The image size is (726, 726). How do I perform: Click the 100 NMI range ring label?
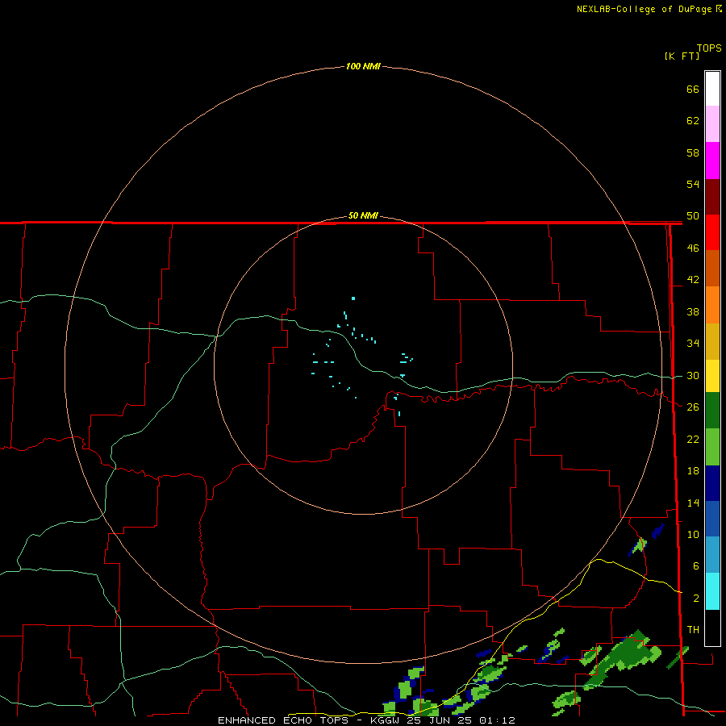click(x=363, y=66)
